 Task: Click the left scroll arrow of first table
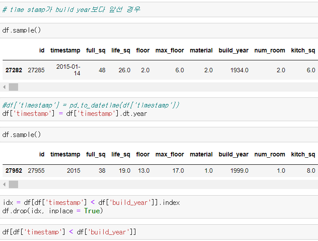click(4, 87)
